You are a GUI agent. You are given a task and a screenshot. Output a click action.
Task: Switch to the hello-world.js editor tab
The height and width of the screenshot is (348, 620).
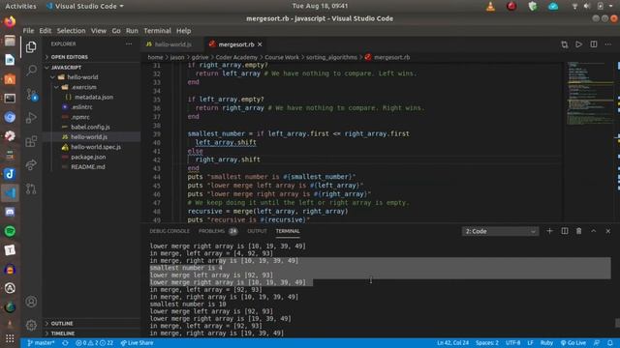pyautogui.click(x=172, y=44)
